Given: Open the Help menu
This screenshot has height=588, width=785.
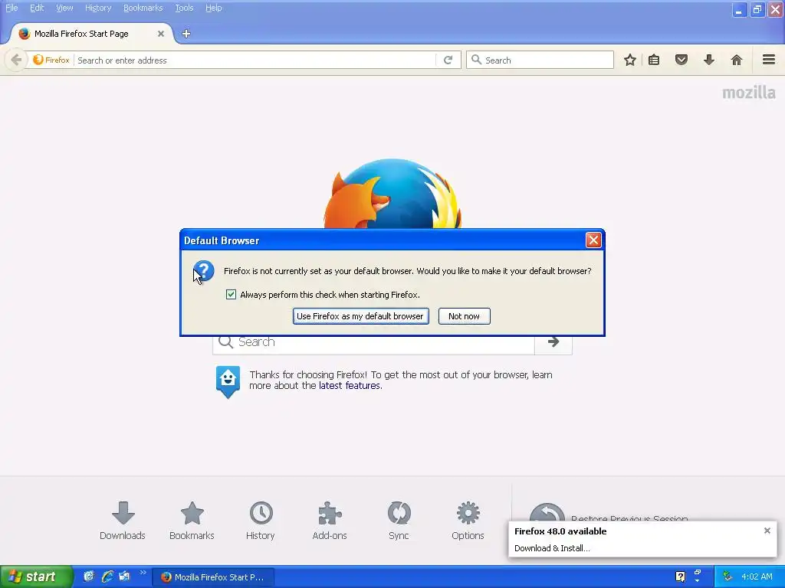Looking at the screenshot, I should [x=214, y=8].
